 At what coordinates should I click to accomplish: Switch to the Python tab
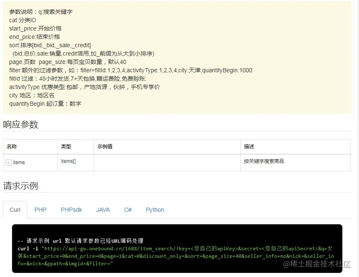(x=155, y=210)
